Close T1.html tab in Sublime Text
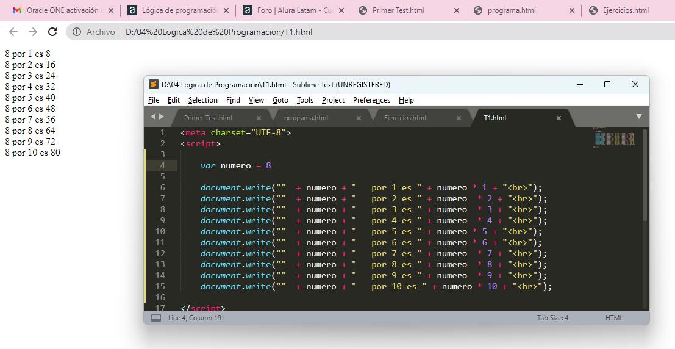675x349 pixels. tap(559, 118)
